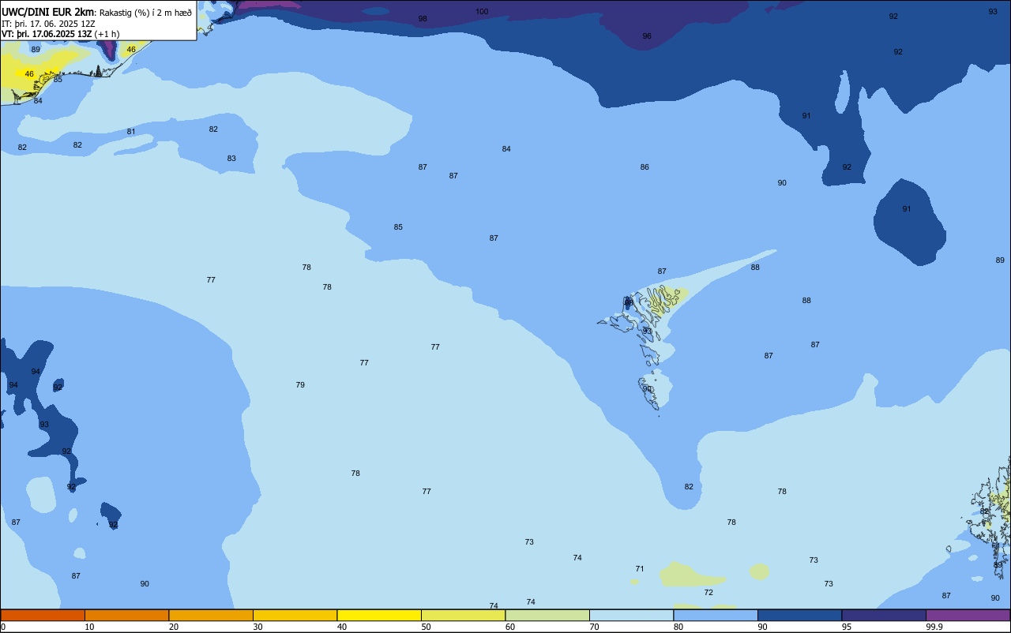Click the dark orange 0–10 legend swatch

(43, 615)
